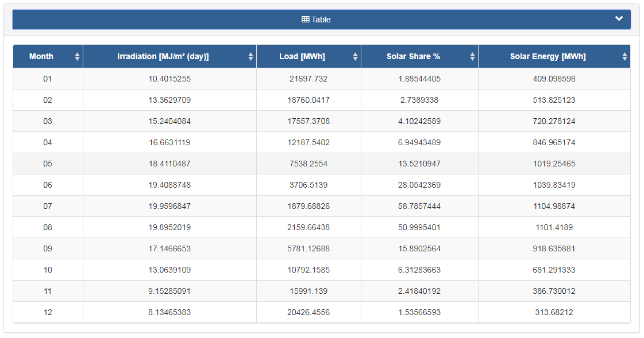Click the sort arrows in Month column
Screen dimensions: 644x338
(77, 57)
